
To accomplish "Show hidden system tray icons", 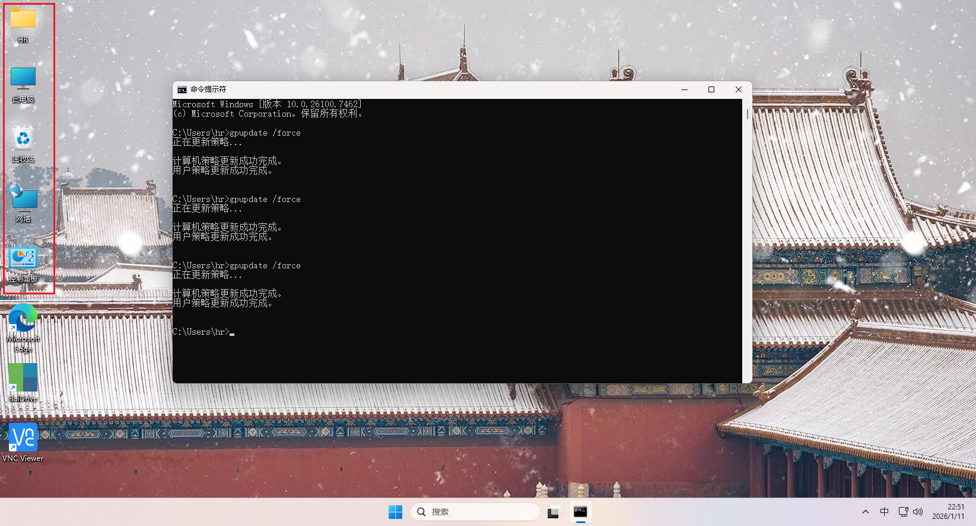I will (866, 512).
